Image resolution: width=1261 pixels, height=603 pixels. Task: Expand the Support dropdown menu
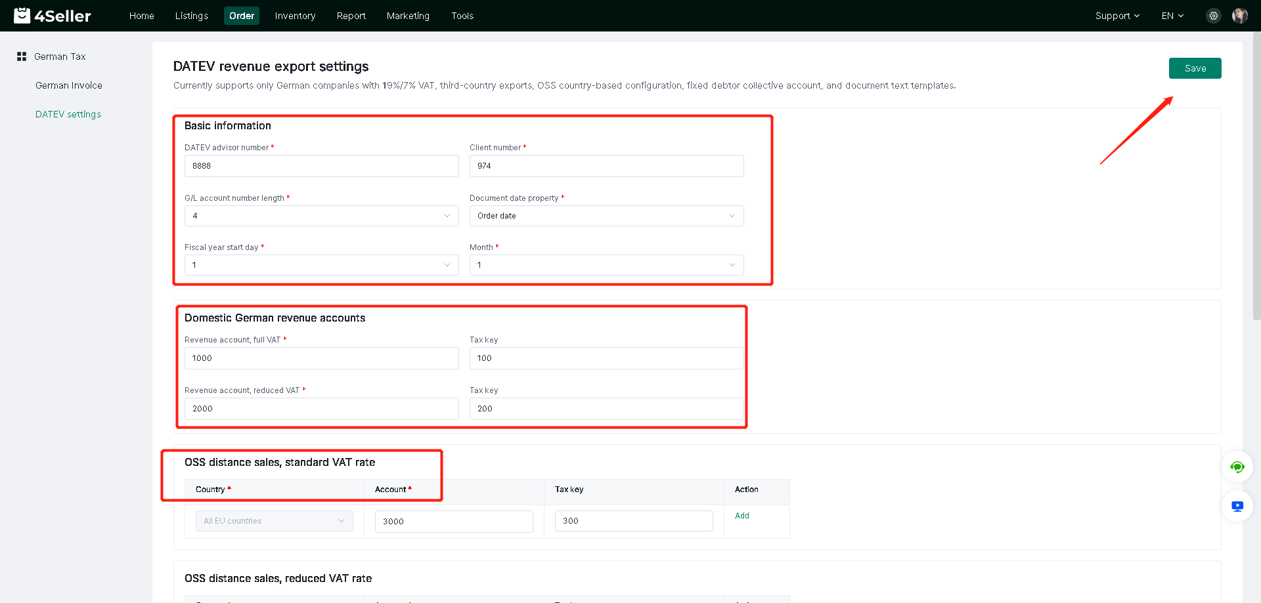(x=1117, y=16)
